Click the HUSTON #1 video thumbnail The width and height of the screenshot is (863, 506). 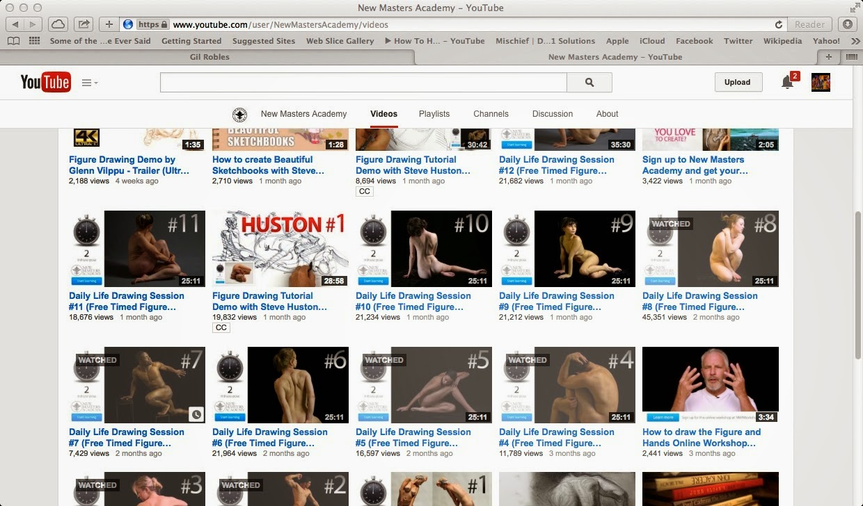point(280,249)
